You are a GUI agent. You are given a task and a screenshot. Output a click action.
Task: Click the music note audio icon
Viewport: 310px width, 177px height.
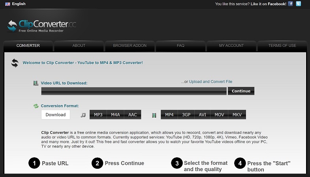point(83,115)
